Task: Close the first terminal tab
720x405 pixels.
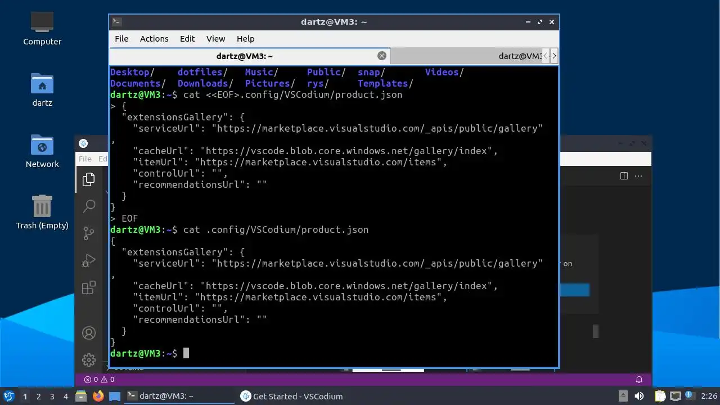Action: [x=382, y=56]
